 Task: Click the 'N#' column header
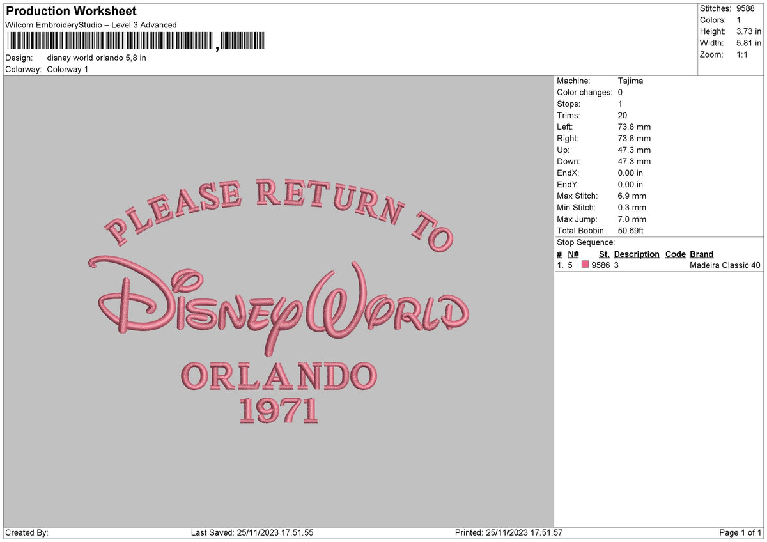tap(573, 254)
